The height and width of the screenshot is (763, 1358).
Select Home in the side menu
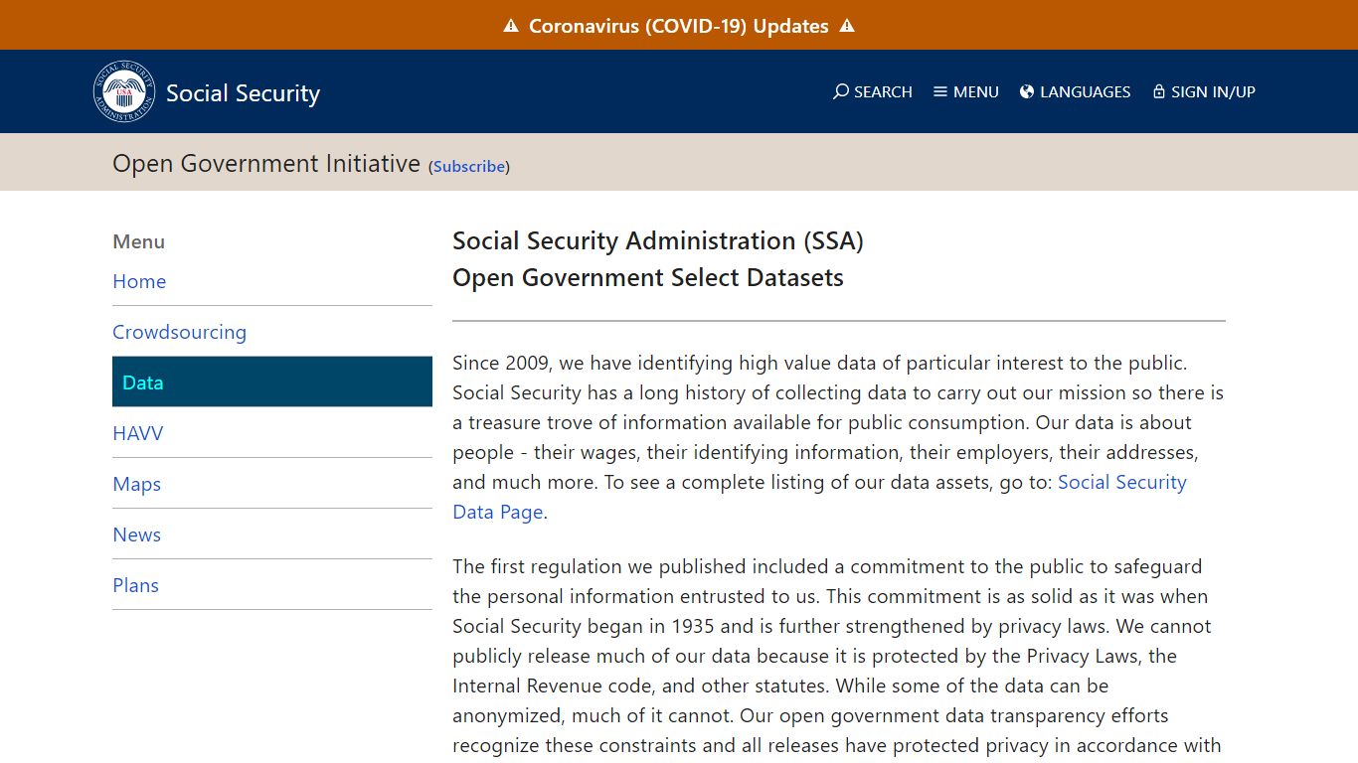[139, 281]
